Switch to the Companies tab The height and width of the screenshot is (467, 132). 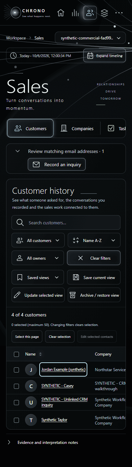pos(77,128)
